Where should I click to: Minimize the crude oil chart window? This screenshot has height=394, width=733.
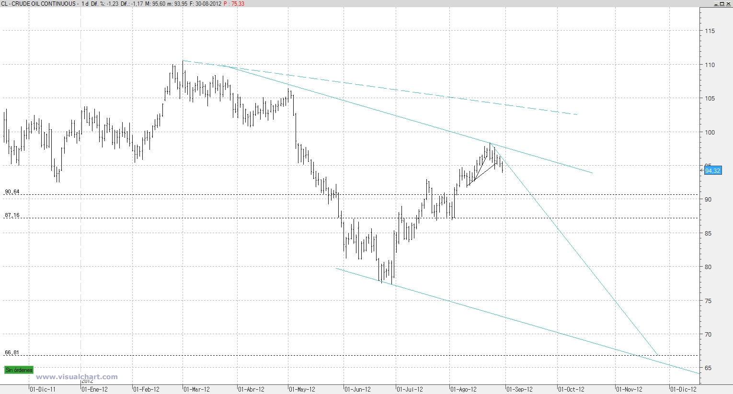[716, 3]
